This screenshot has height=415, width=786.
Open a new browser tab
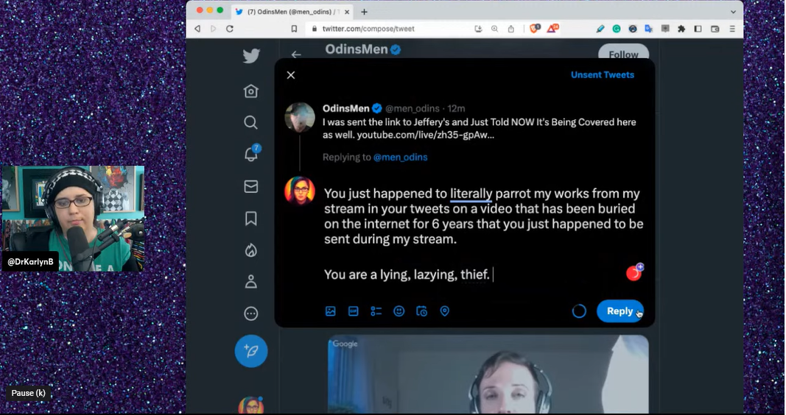pos(364,12)
